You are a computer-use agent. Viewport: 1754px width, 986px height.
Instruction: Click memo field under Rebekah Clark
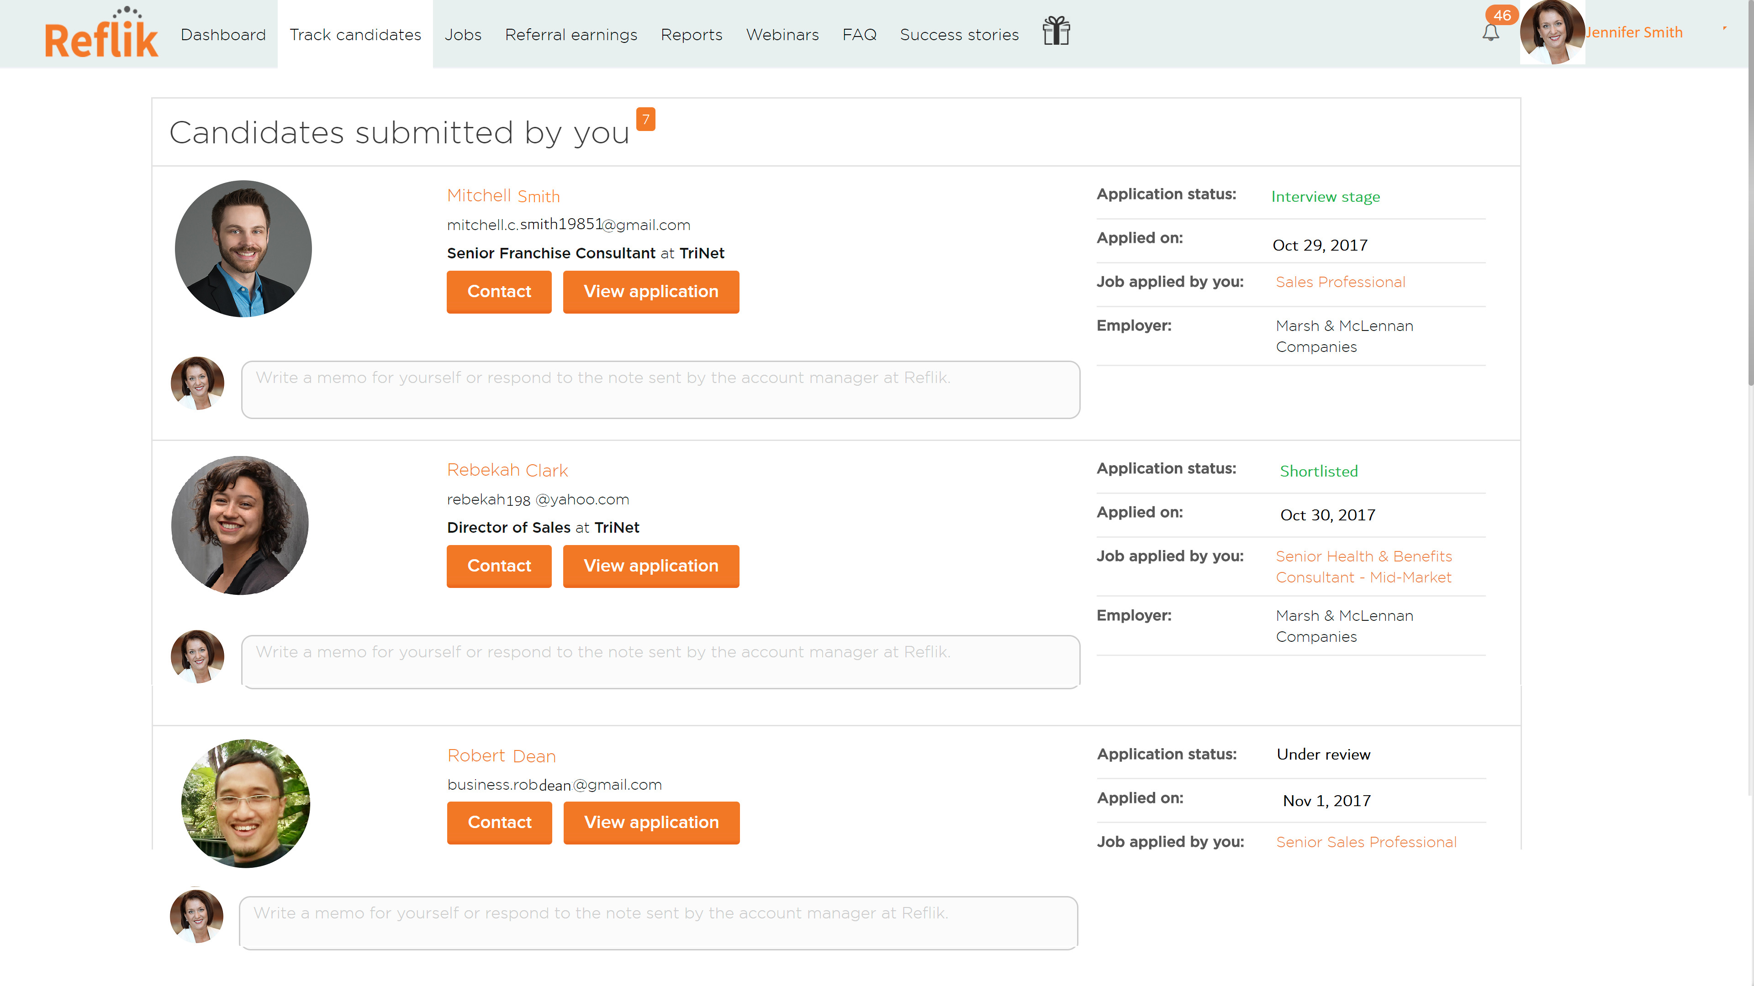tap(660, 662)
